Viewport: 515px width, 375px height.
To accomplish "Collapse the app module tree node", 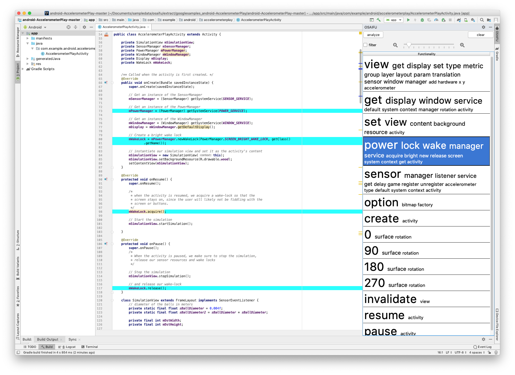I will tap(23, 33).
